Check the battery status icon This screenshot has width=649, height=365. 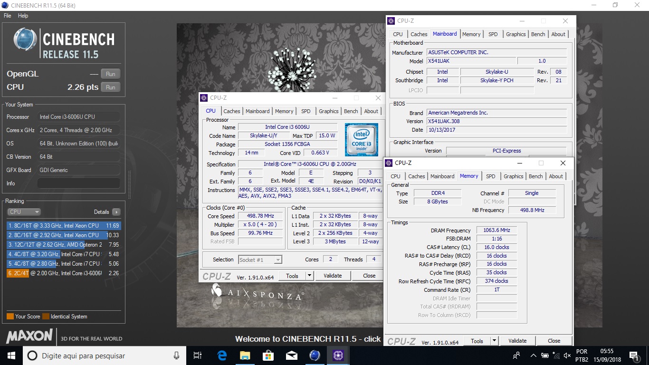[544, 355]
